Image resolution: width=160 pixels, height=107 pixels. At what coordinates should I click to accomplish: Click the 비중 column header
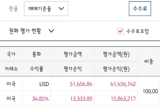(149, 62)
